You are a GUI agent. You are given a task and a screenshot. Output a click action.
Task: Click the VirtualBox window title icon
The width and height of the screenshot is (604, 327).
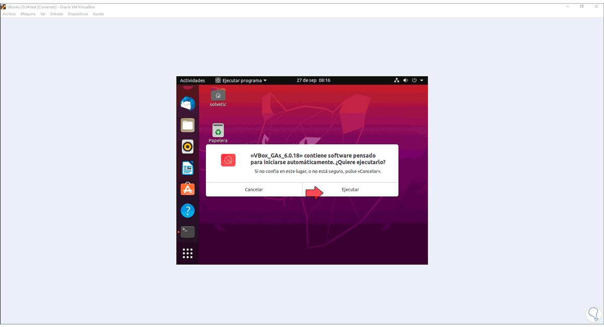pyautogui.click(x=4, y=7)
